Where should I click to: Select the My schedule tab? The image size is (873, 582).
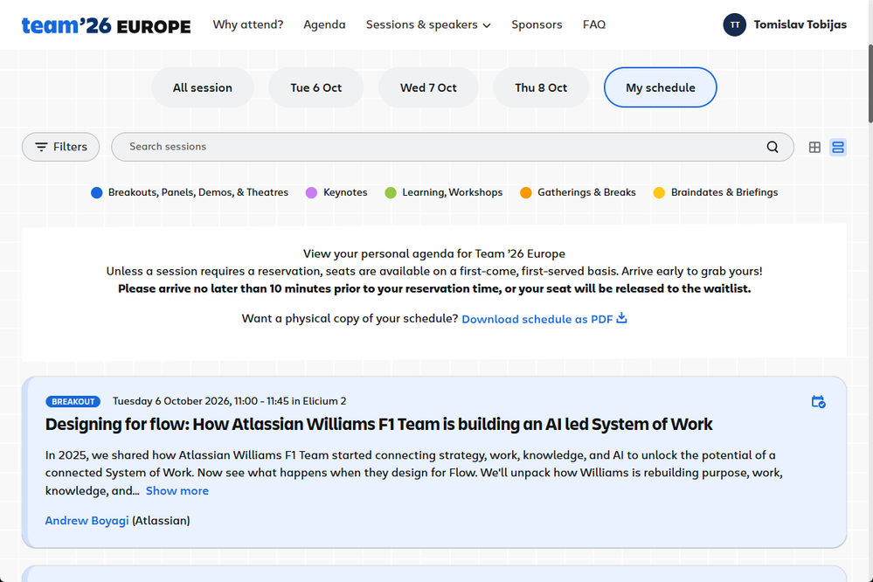click(661, 87)
